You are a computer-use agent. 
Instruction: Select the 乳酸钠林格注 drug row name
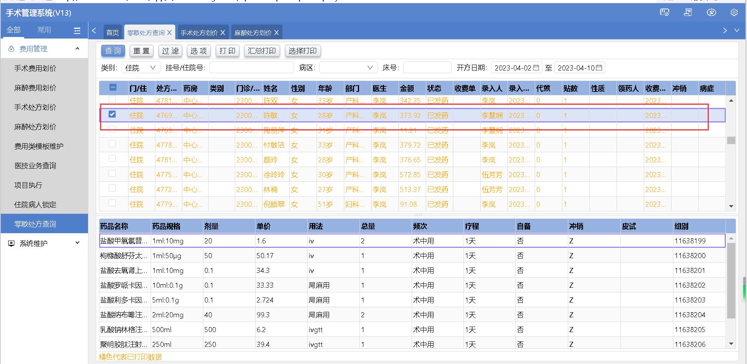(124, 330)
